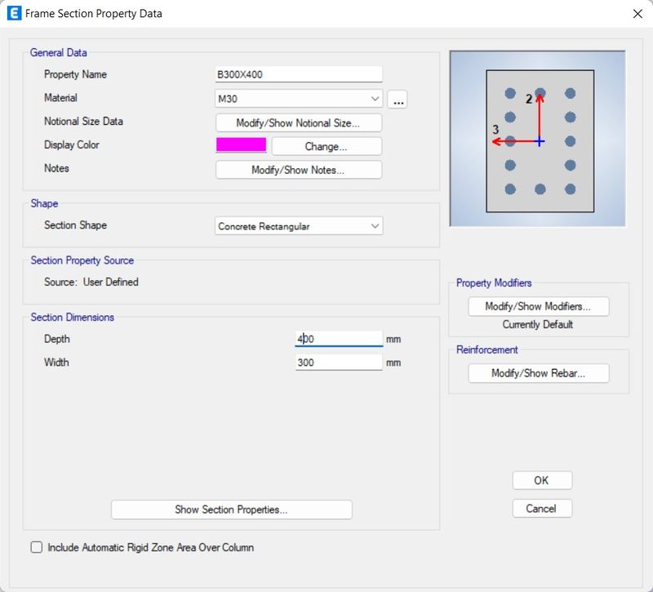Expand the Section Shape Concrete Rectangular dropdown
Image resolution: width=653 pixels, height=592 pixels.
coord(299,226)
